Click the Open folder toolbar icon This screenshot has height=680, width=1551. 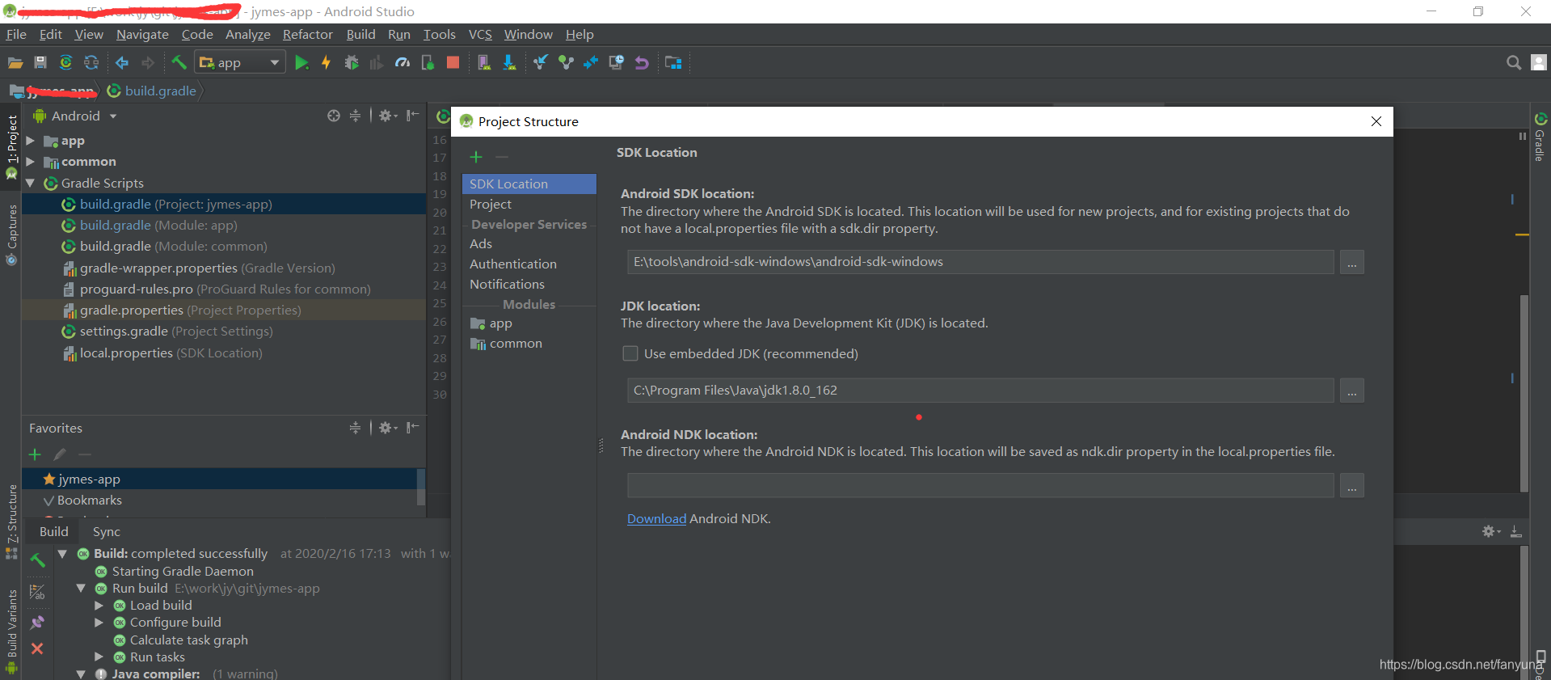pos(15,62)
